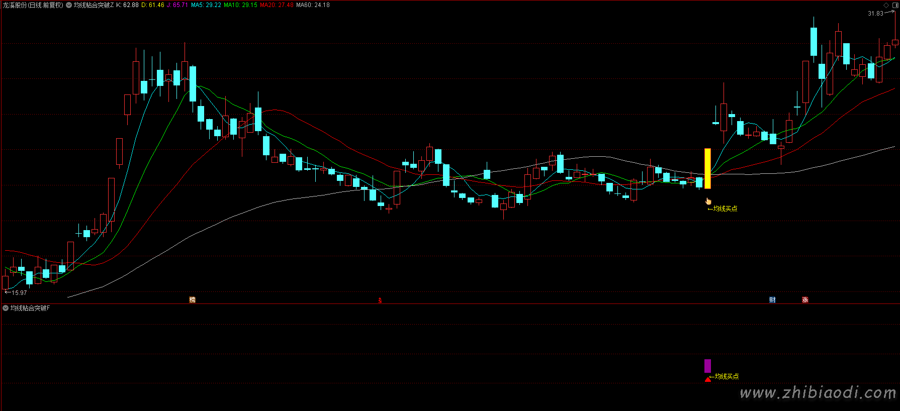Click the MA10: 29.15 legend label
This screenshot has width=900, height=411.
pyautogui.click(x=240, y=5)
